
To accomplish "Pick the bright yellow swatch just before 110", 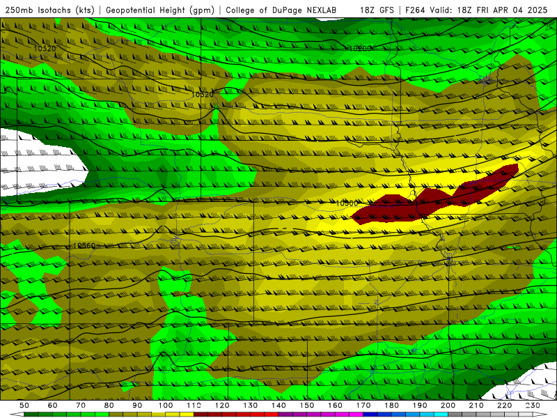I will [187, 415].
